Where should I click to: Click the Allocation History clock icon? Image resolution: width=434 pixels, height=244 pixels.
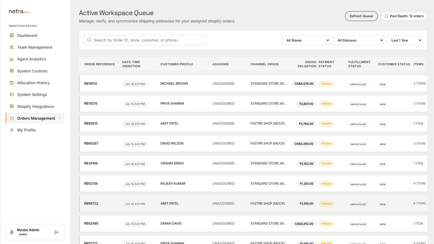[12, 83]
